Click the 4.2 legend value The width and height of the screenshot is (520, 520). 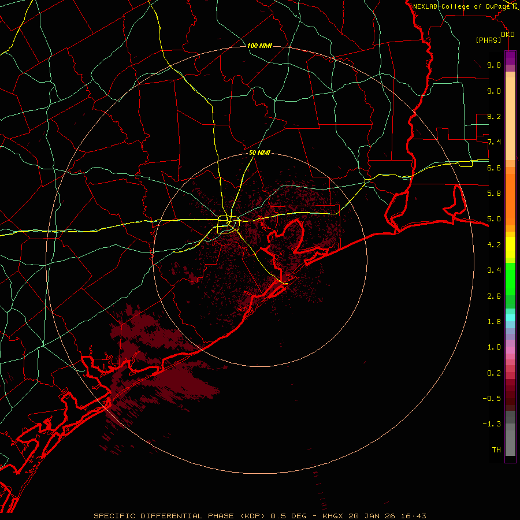(x=494, y=245)
